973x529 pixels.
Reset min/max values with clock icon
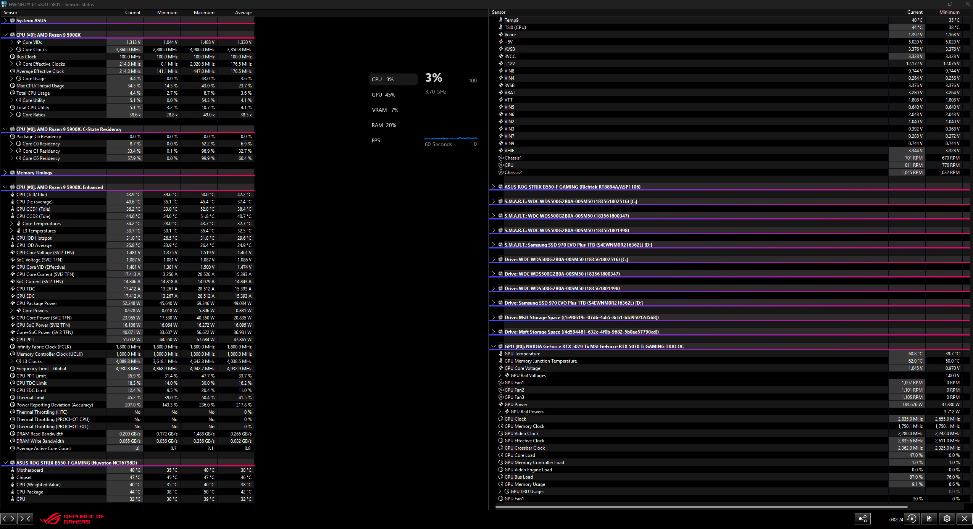point(912,519)
